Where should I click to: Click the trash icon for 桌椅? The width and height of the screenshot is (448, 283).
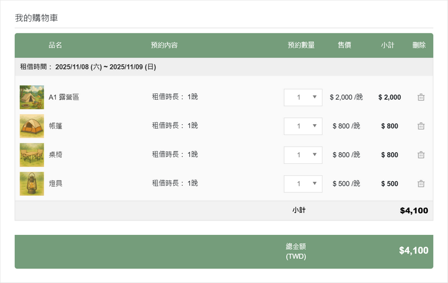421,155
